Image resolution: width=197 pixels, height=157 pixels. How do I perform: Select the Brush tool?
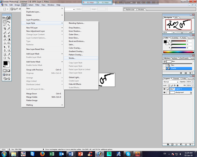point(9,33)
